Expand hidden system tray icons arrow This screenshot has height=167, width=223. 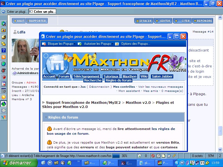[x=177, y=163]
